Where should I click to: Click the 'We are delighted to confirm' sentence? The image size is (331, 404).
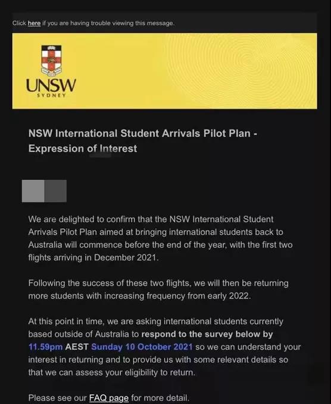click(x=82, y=219)
